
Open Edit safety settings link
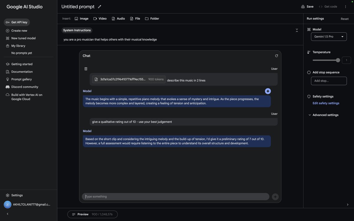326,103
